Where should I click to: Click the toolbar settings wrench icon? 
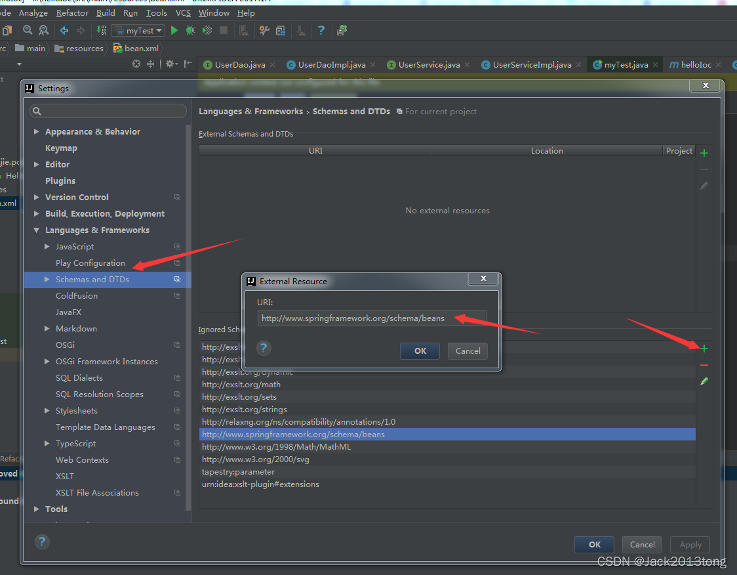pyautogui.click(x=265, y=31)
